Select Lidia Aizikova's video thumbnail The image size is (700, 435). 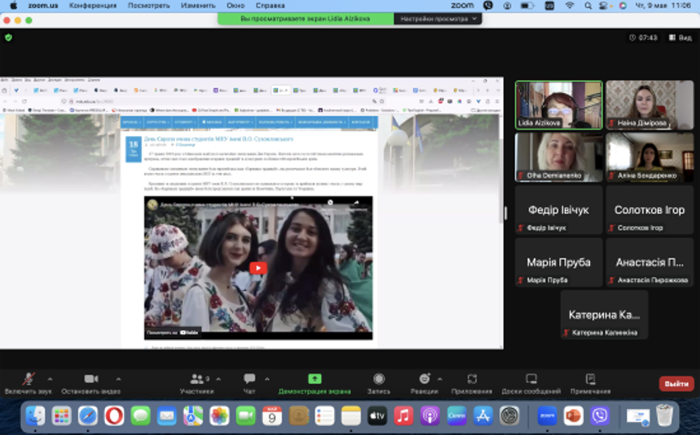coord(559,105)
